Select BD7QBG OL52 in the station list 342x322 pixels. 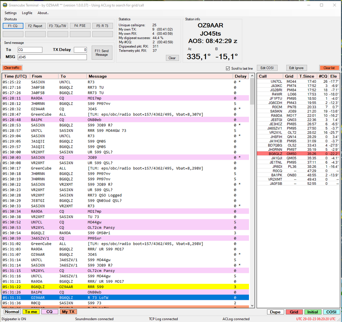click(x=298, y=146)
